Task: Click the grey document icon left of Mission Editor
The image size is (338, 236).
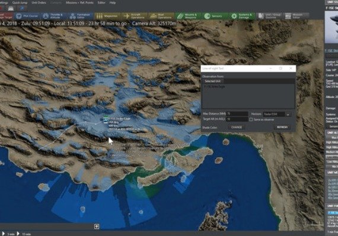Action: click(x=261, y=16)
